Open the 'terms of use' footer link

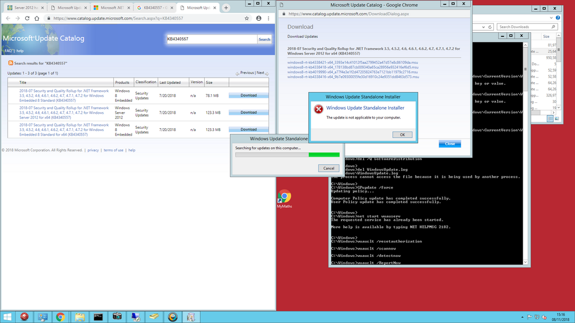tap(113, 150)
